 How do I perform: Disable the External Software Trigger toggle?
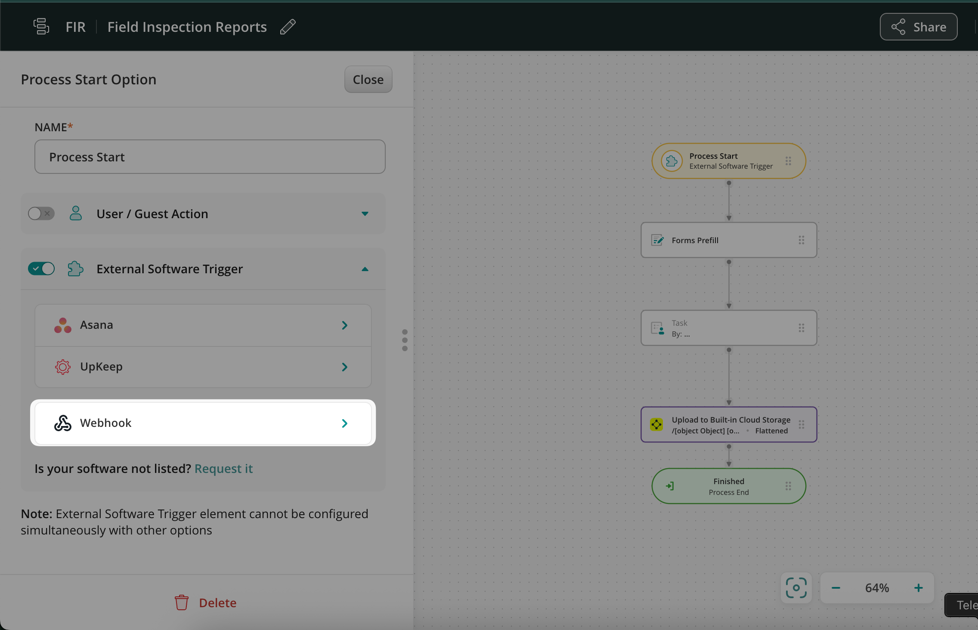41,269
